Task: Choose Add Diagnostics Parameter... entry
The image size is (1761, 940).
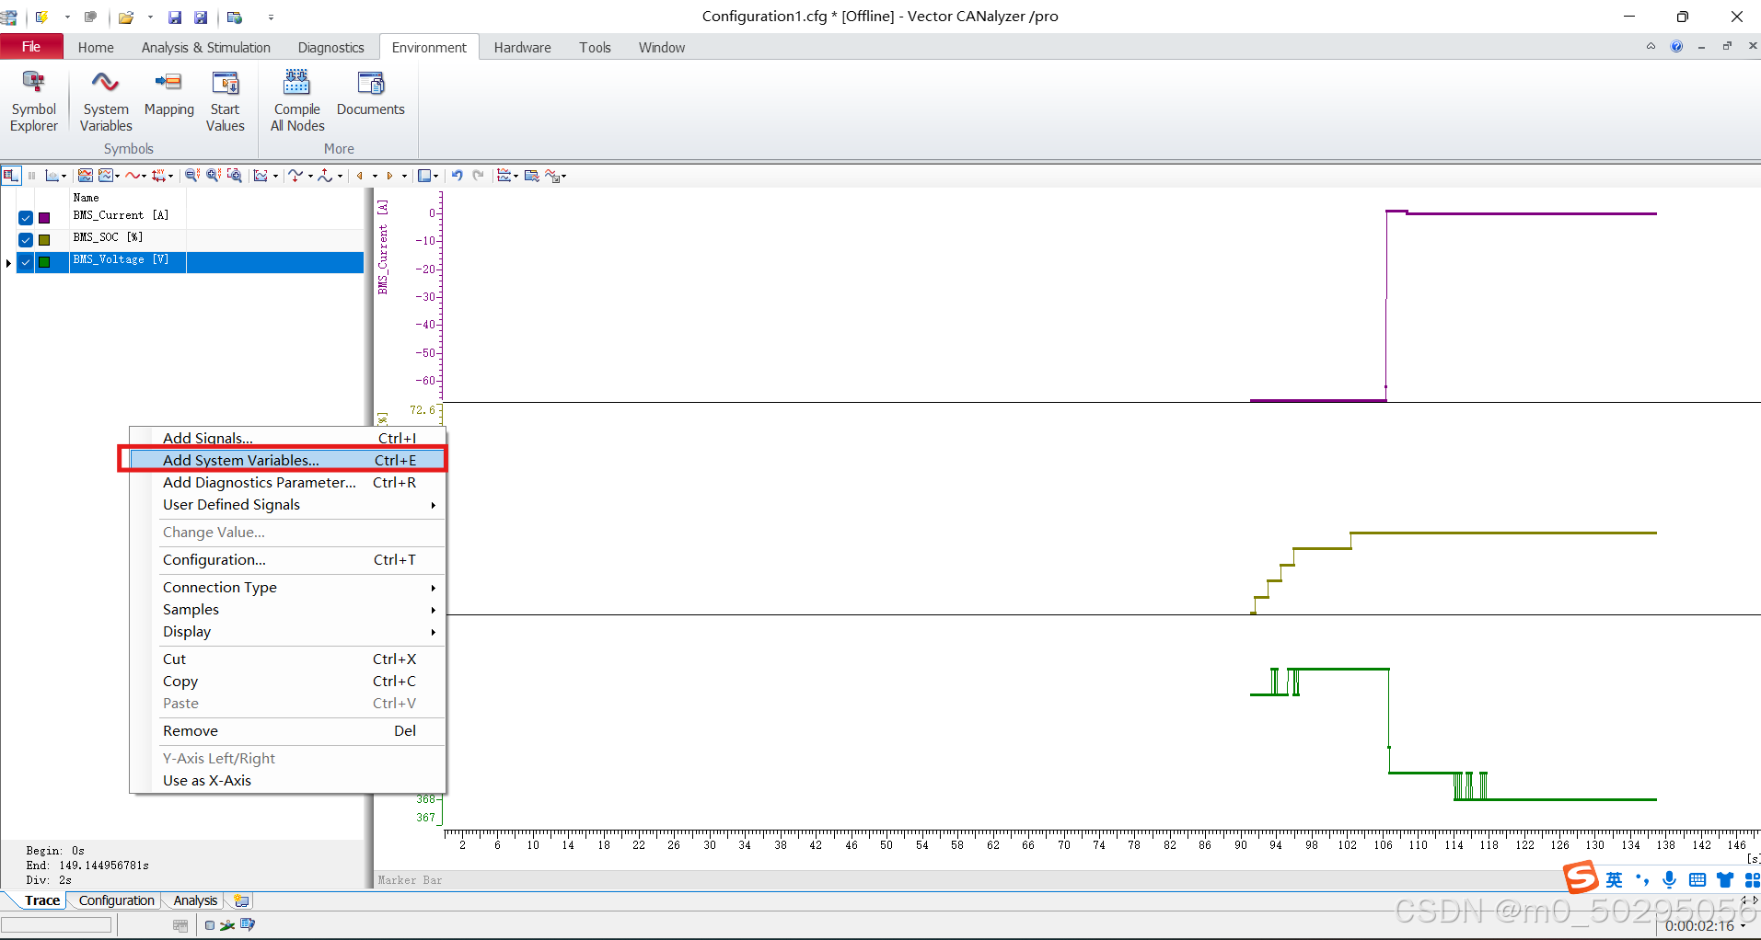Action: click(288, 483)
